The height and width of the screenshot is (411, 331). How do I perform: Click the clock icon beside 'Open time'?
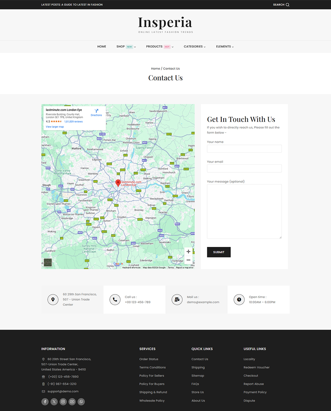click(x=239, y=299)
